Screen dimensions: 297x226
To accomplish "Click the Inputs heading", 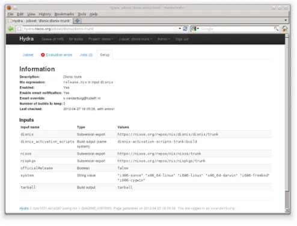I will 26,120.
